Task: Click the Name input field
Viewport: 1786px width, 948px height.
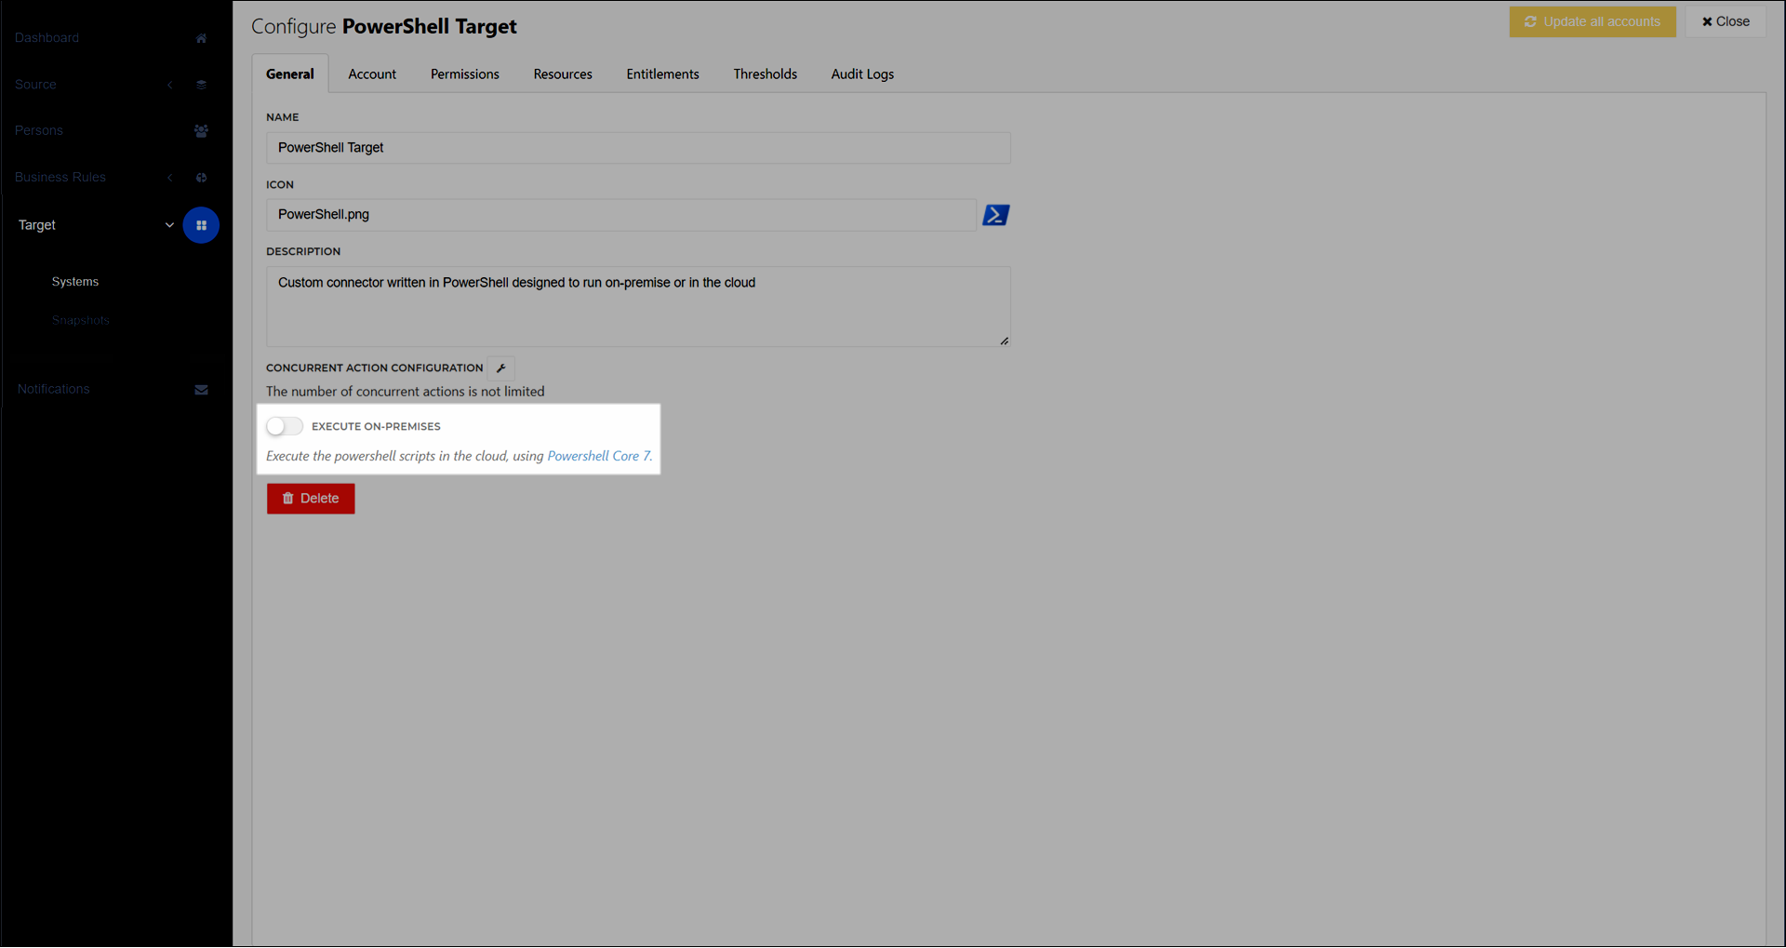Action: [638, 148]
